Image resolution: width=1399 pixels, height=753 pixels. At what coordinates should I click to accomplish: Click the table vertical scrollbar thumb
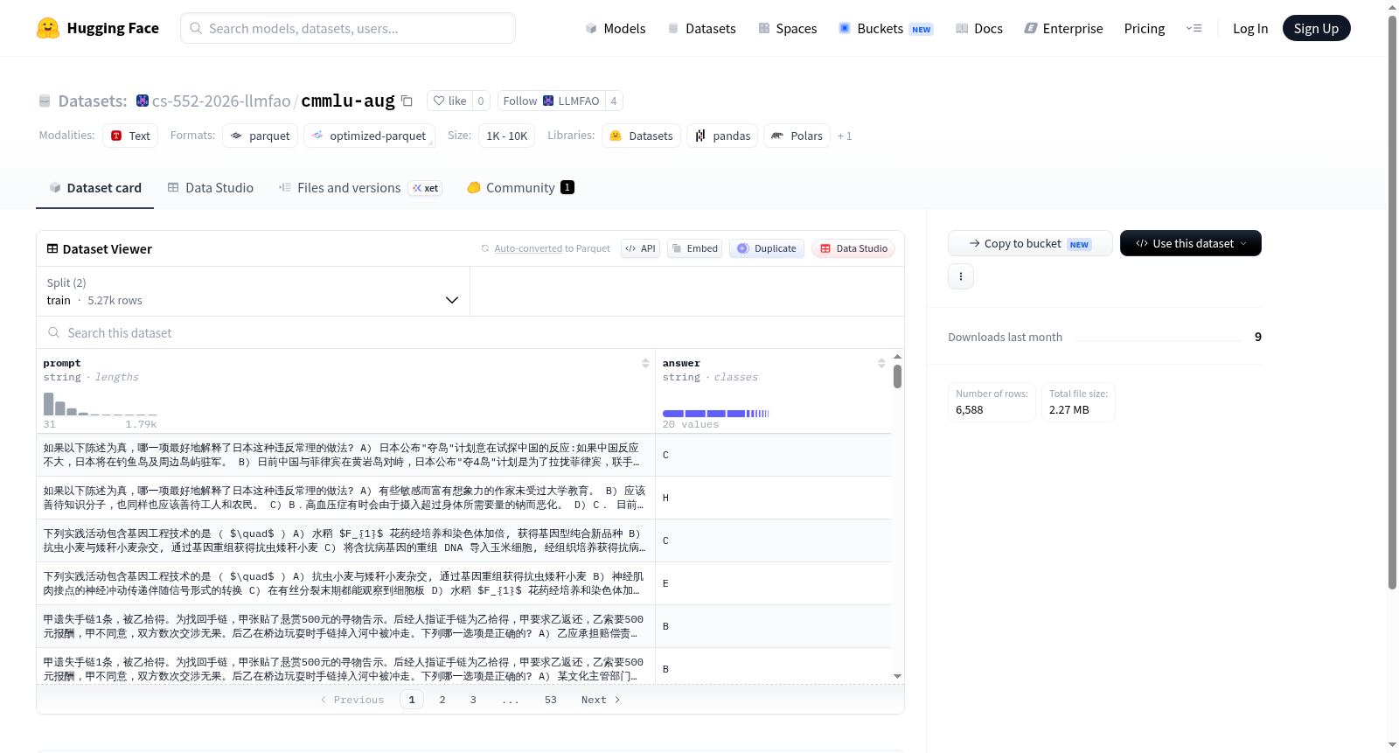897,377
